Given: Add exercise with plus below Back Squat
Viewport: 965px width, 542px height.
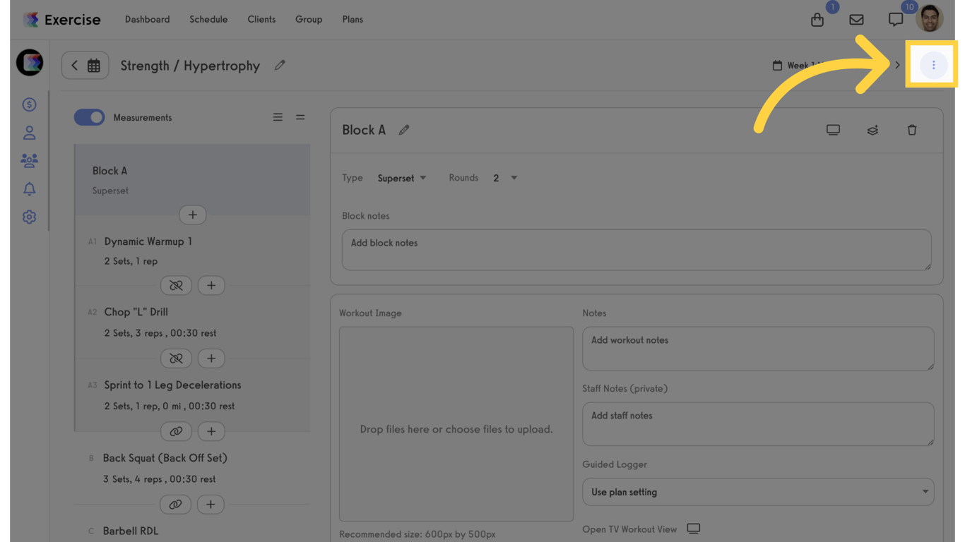Looking at the screenshot, I should [211, 505].
